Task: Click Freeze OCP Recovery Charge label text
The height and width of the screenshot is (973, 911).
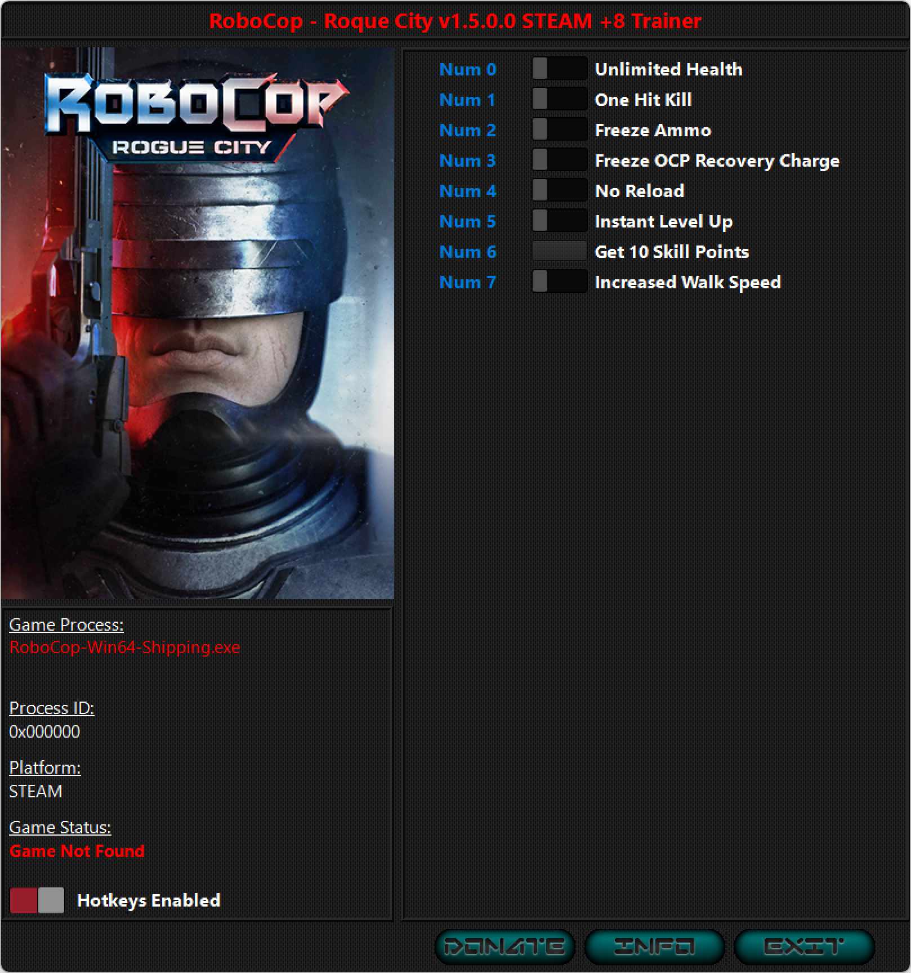Action: [717, 160]
